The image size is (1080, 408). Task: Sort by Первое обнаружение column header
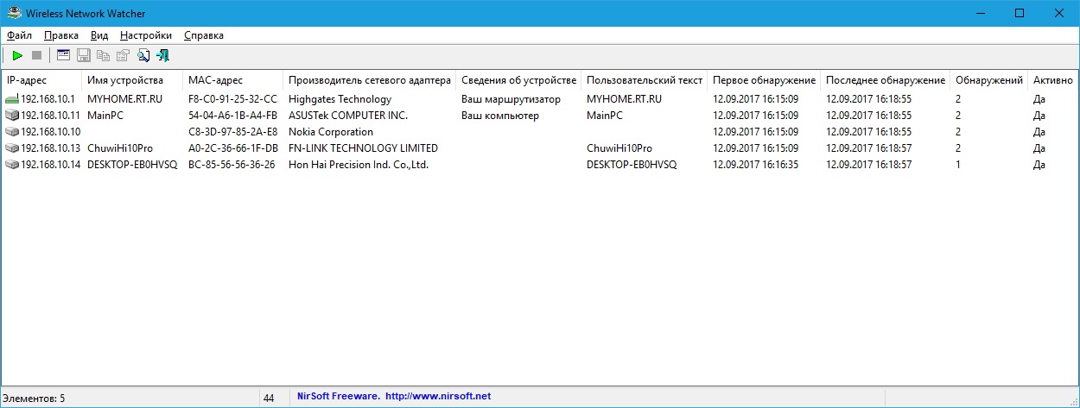click(764, 80)
